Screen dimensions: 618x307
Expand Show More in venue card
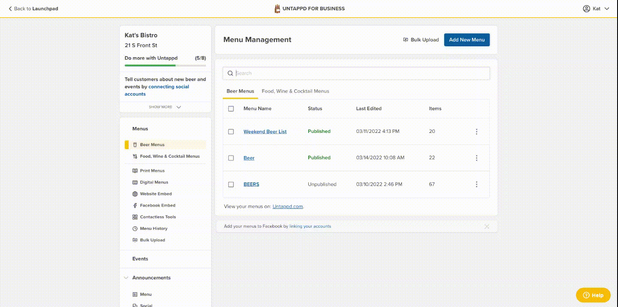tap(165, 107)
